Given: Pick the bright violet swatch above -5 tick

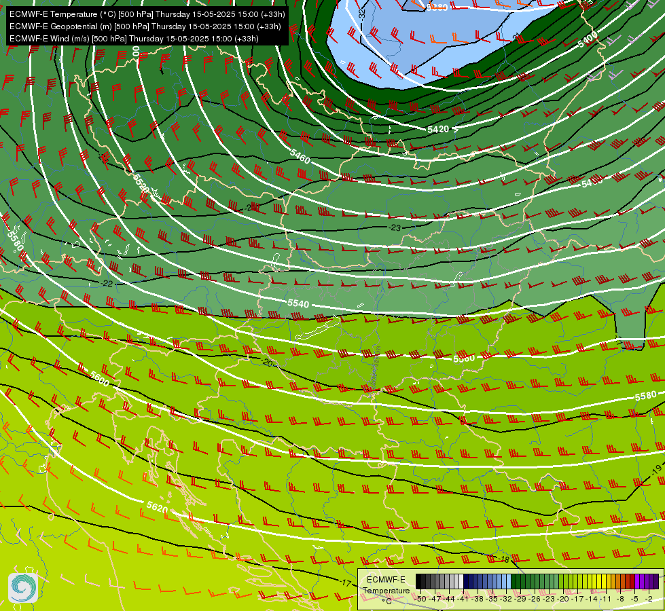Looking at the screenshot, I should pos(637,581).
